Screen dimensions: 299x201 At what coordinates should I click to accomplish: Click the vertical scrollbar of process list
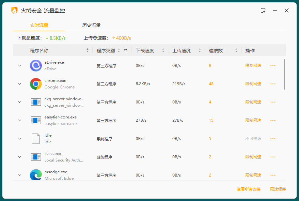(285, 74)
